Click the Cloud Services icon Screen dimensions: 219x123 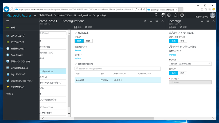point(8,81)
